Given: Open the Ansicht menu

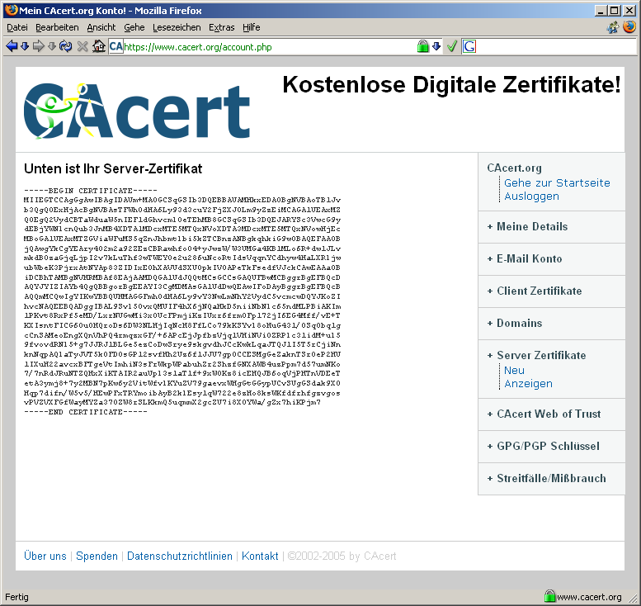Looking at the screenshot, I should pyautogui.click(x=101, y=27).
